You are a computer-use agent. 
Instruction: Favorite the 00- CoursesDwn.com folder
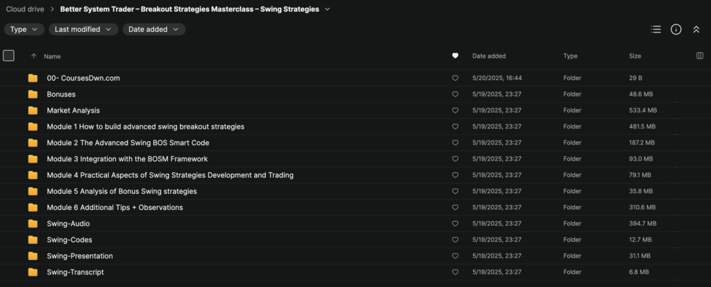455,78
